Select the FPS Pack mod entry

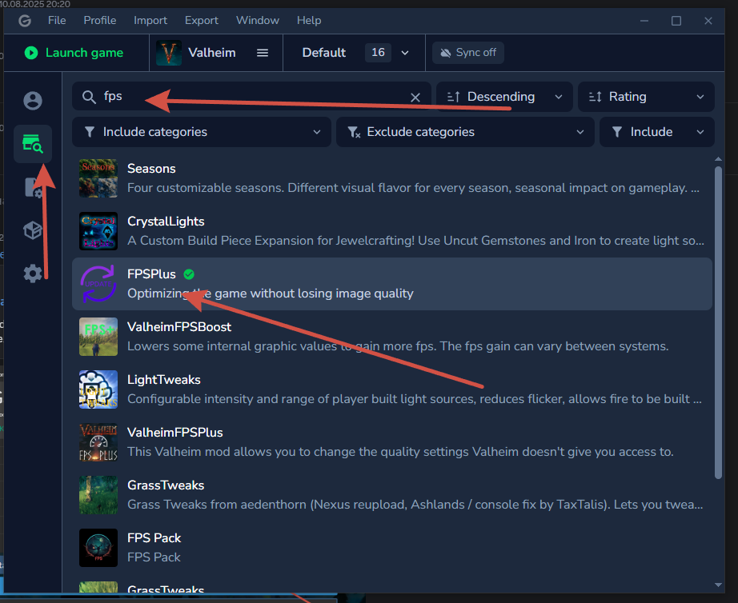(392, 548)
